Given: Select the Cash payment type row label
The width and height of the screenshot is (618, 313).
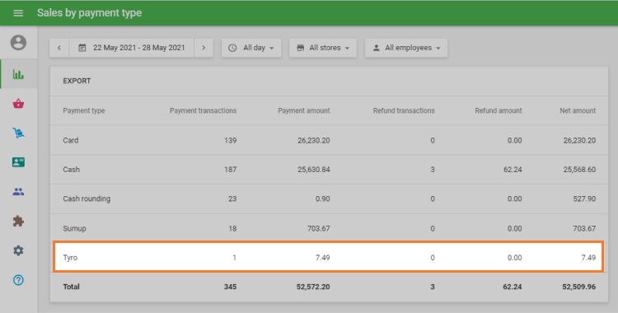Looking at the screenshot, I should 72,170.
